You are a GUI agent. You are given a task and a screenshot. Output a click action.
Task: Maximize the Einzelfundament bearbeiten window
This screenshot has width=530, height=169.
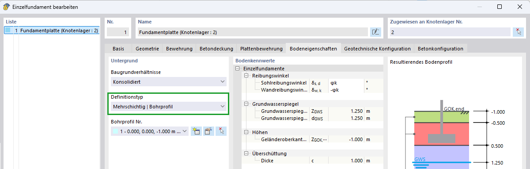pos(500,7)
